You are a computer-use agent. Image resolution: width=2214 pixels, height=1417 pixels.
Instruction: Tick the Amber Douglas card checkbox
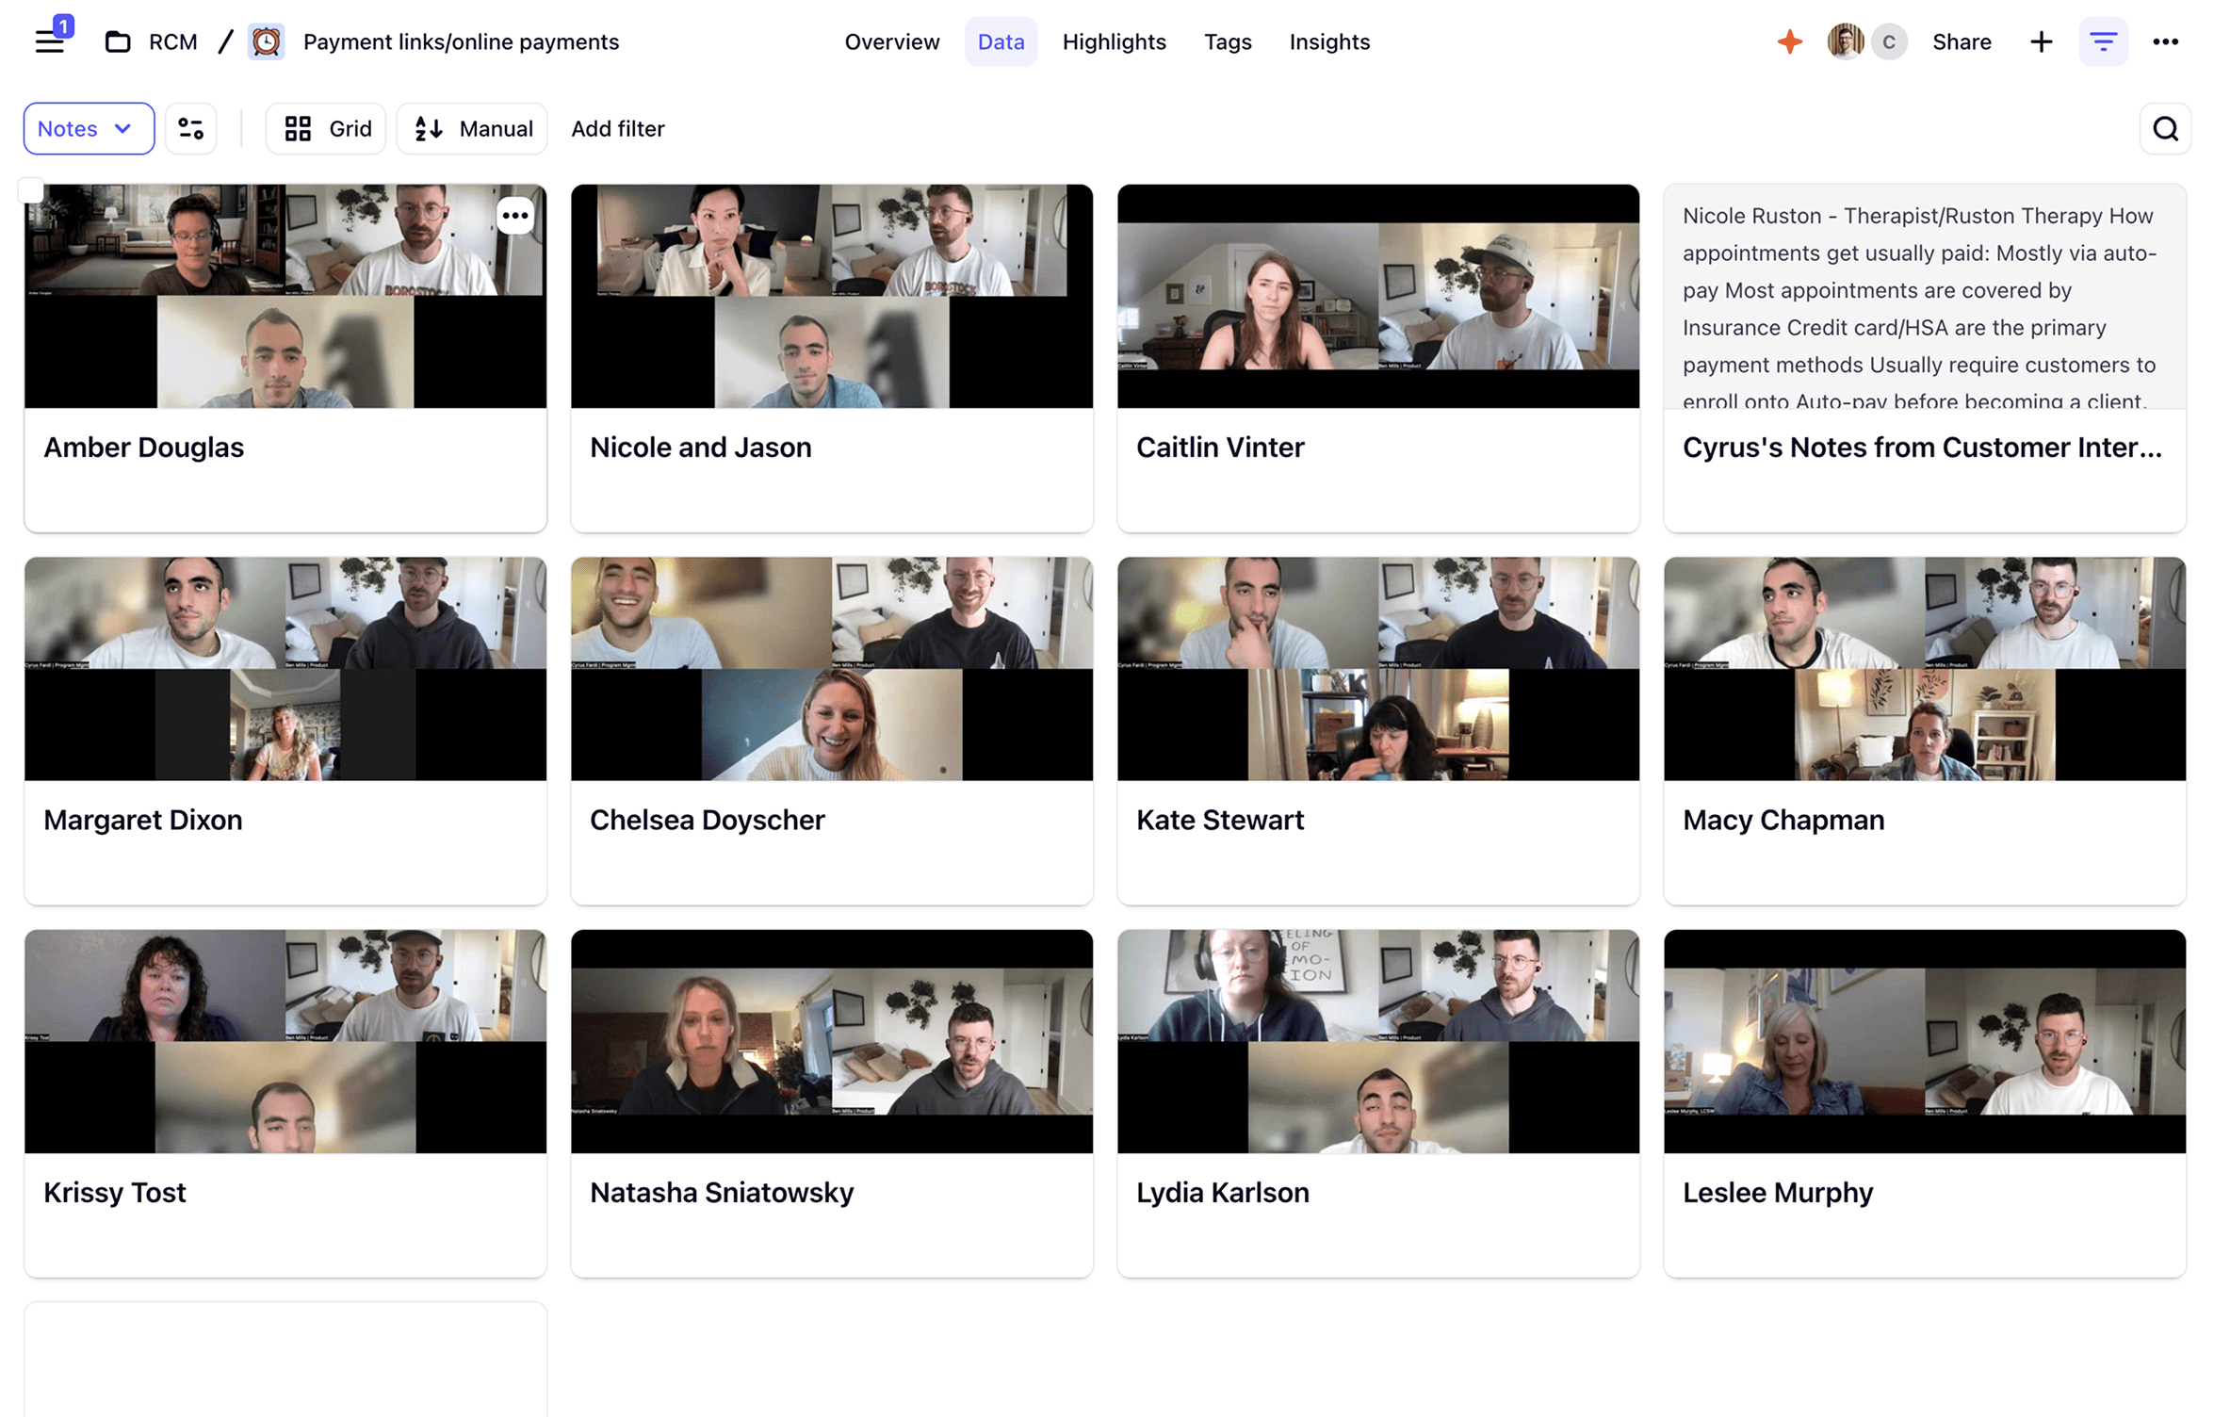pyautogui.click(x=31, y=190)
